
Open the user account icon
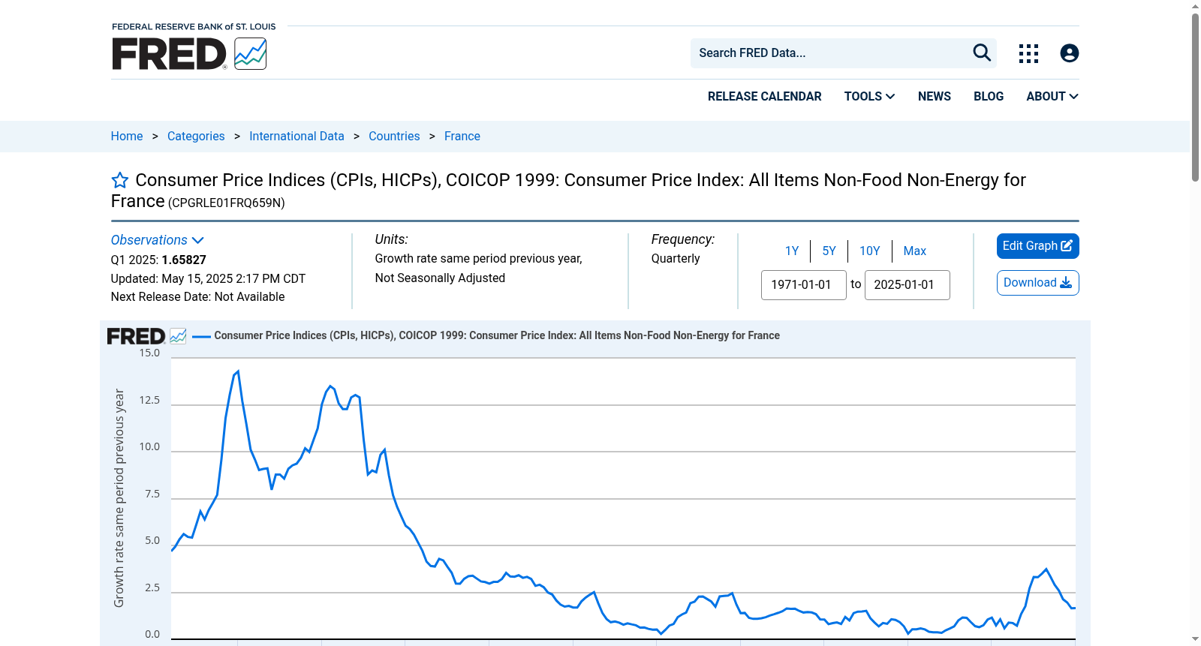(1070, 53)
